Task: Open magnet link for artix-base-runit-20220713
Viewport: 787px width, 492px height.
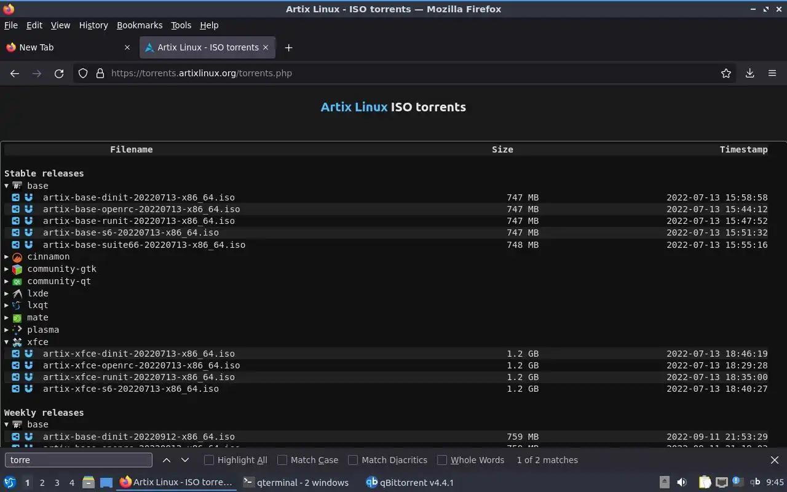Action: point(28,221)
